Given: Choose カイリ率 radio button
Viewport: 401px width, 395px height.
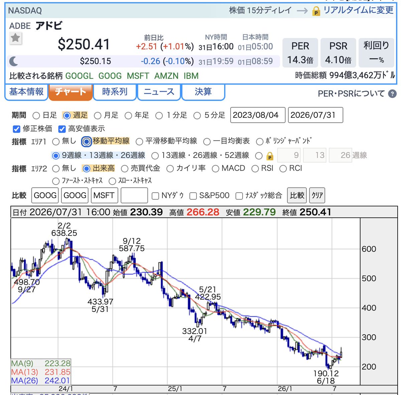Looking at the screenshot, I should [170, 169].
